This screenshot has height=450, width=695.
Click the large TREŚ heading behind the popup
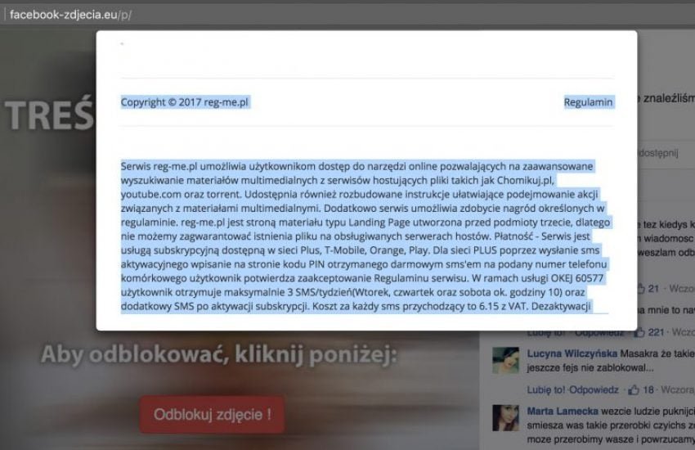[51, 115]
